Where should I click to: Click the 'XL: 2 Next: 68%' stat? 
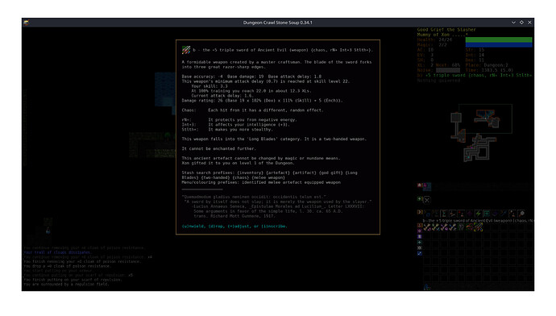coord(438,65)
